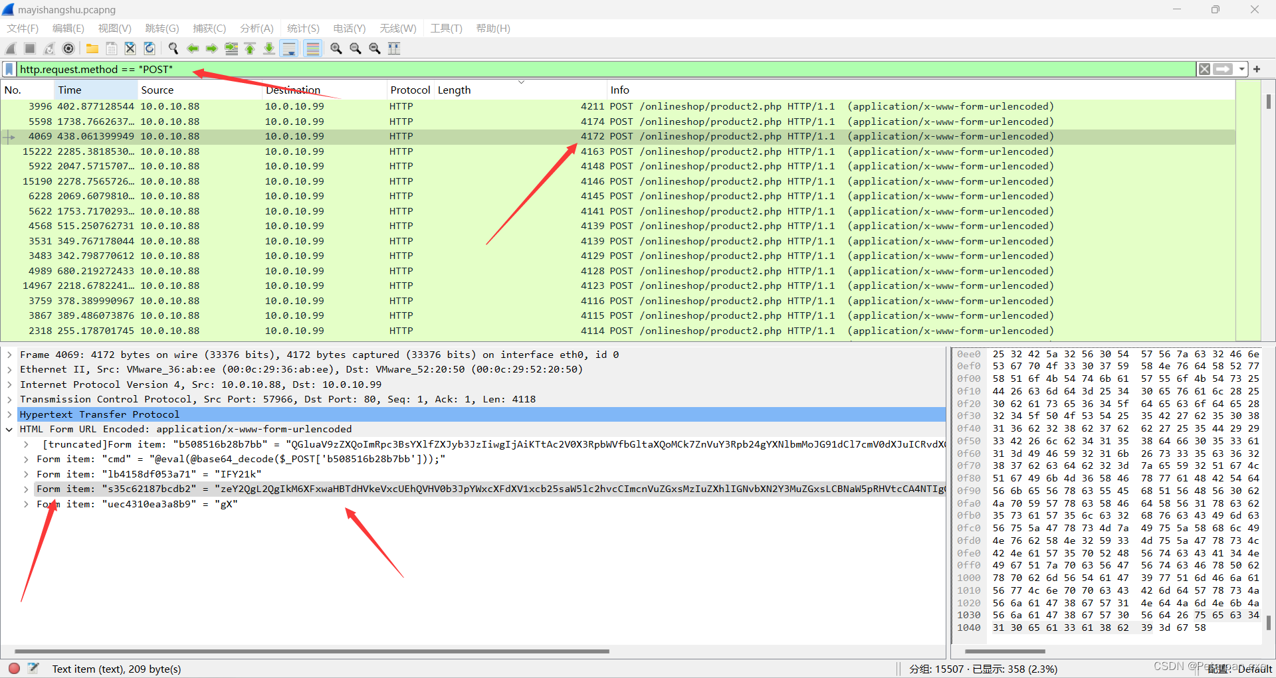Expand the Ethernet II tree node
Image resolution: width=1276 pixels, height=678 pixels.
pos(9,369)
